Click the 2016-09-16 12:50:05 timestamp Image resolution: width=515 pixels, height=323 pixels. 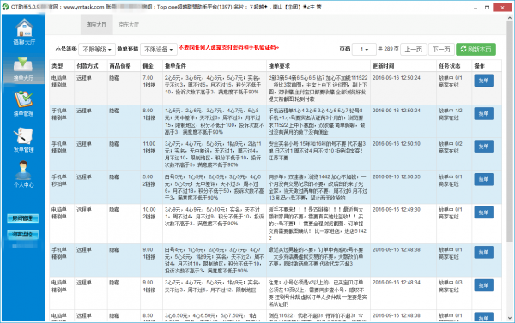396,176
